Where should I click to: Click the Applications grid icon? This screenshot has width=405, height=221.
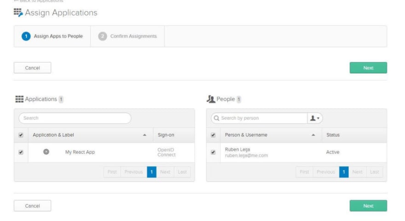(x=19, y=99)
